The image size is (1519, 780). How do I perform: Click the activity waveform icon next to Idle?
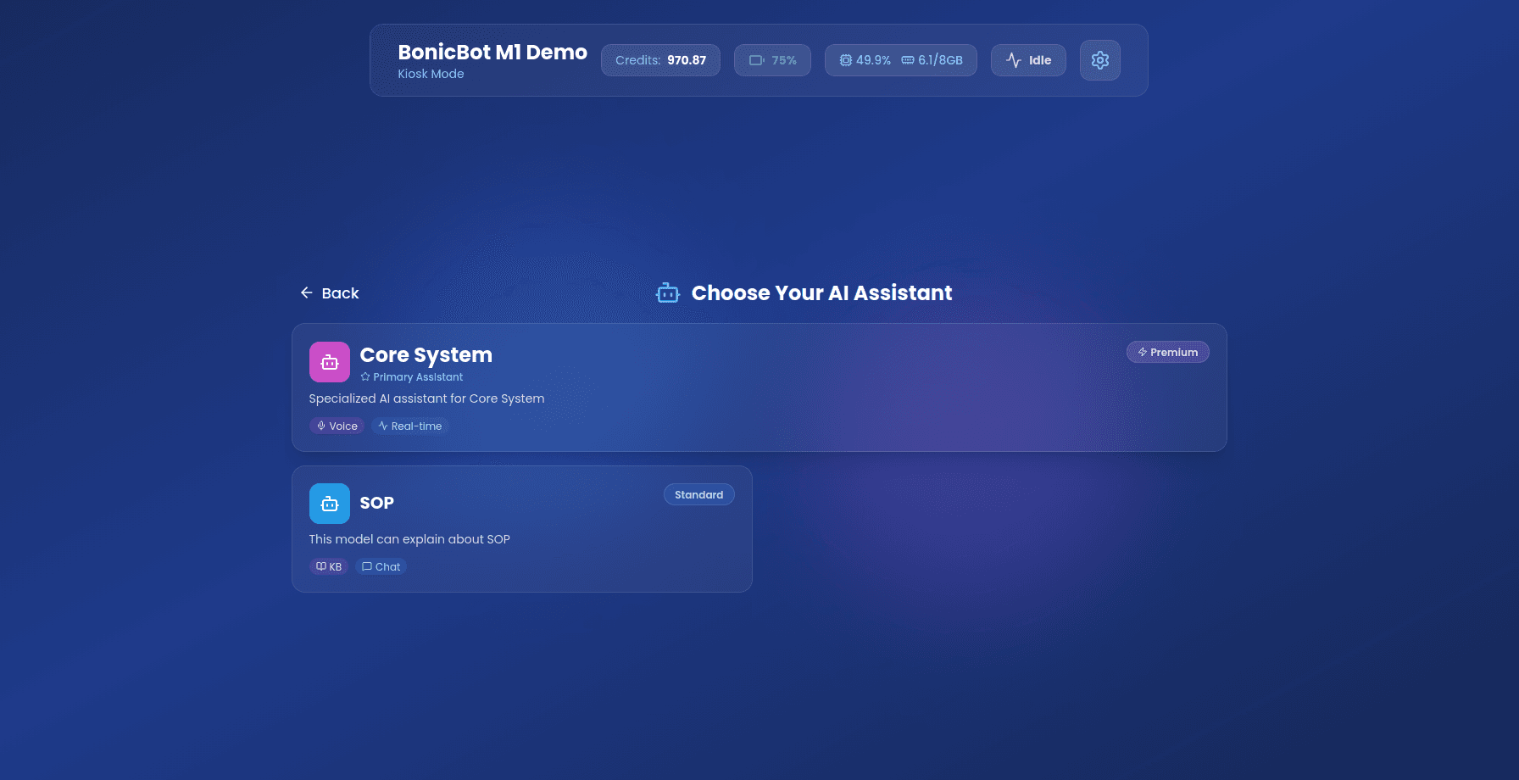(x=1014, y=60)
